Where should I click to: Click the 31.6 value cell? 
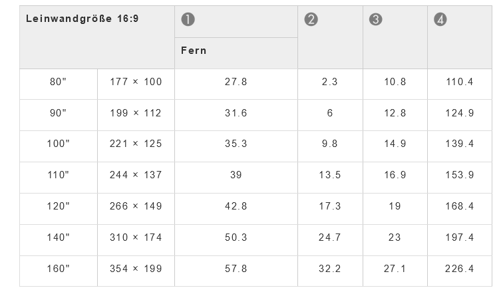[x=236, y=113]
